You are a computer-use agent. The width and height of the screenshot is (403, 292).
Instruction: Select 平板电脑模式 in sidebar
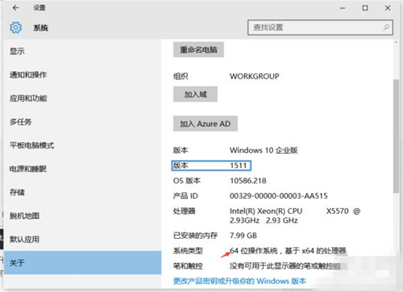[x=32, y=146]
